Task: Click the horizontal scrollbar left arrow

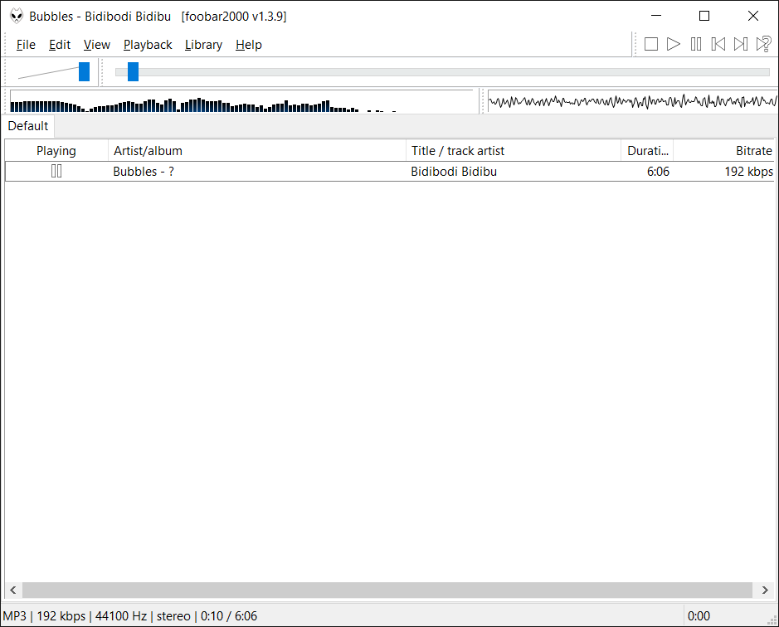Action: 13,590
